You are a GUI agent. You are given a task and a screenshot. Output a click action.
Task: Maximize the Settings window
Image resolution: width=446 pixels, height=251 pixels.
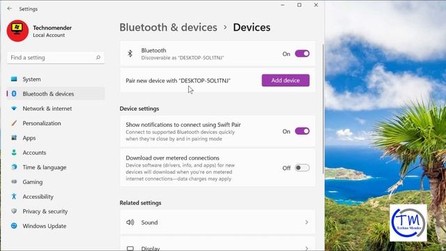pyautogui.click(x=299, y=5)
